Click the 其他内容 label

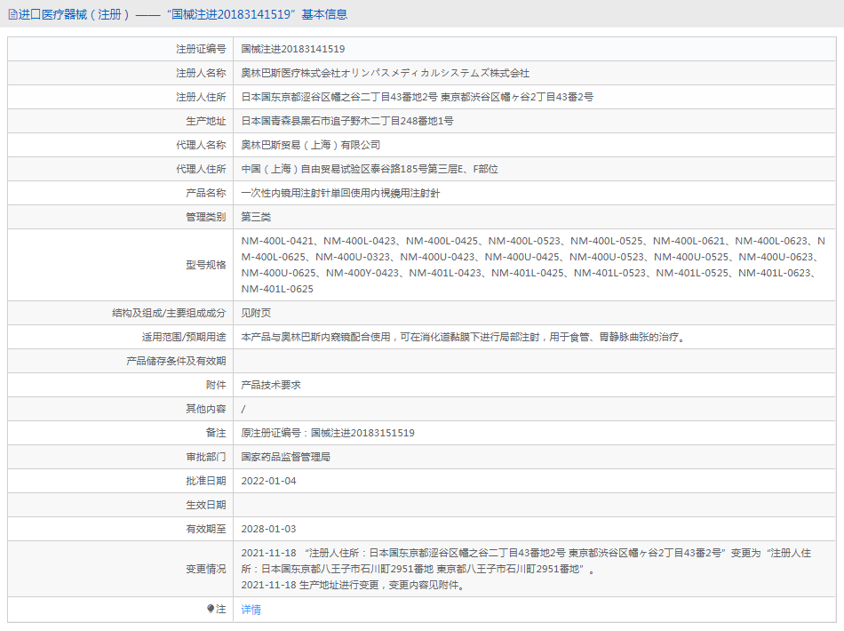[x=205, y=409]
